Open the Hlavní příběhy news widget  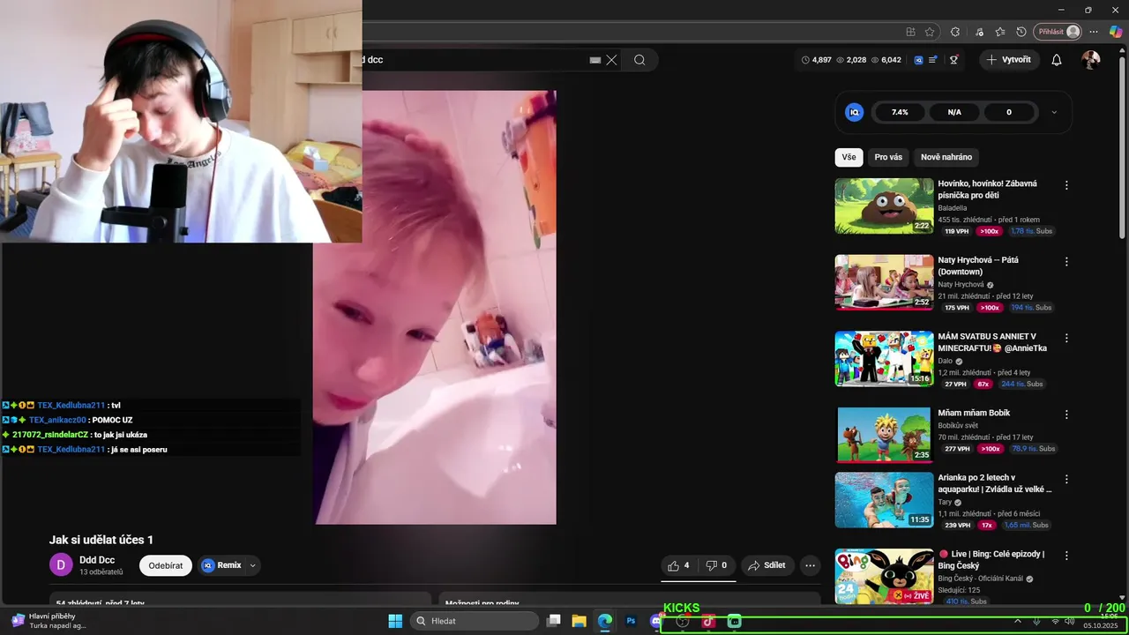pyautogui.click(x=49, y=621)
